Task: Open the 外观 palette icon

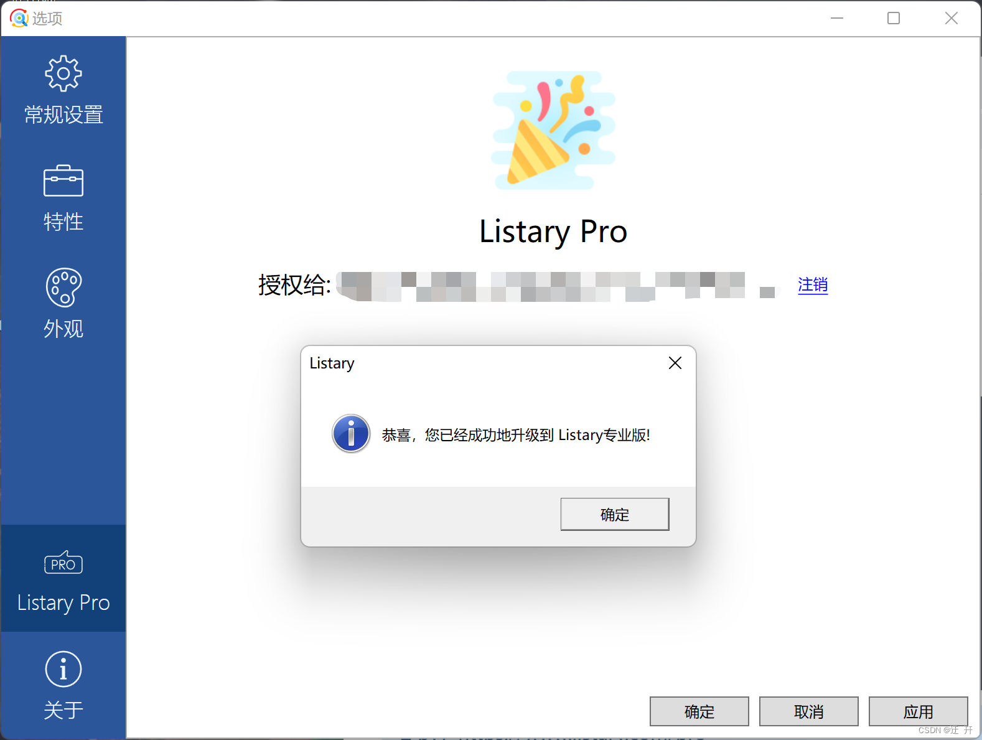Action: (x=63, y=288)
